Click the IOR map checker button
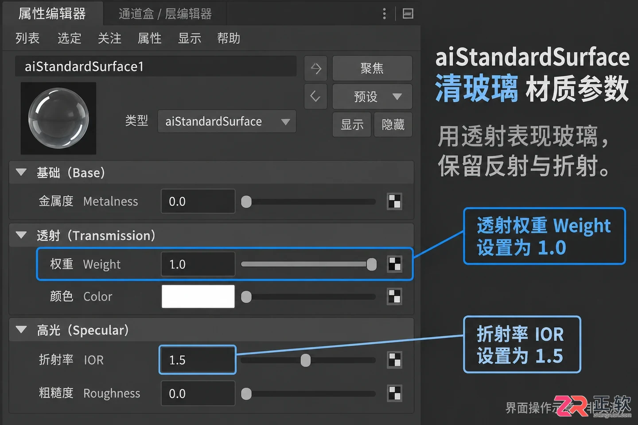Screen dimensions: 638x425 (394, 360)
